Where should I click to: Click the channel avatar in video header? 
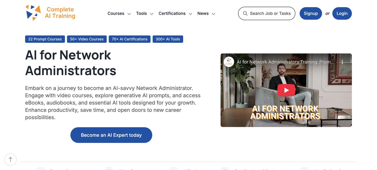(x=229, y=62)
